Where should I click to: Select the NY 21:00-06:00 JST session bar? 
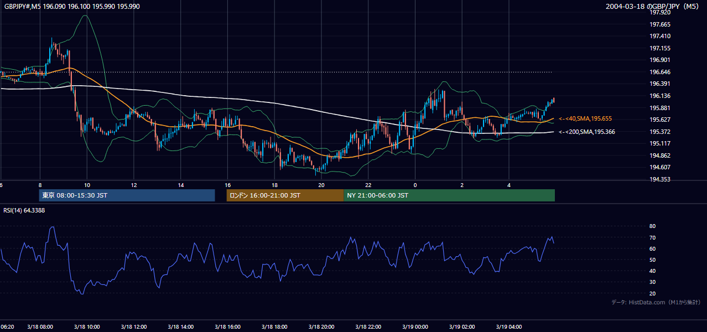click(x=449, y=195)
